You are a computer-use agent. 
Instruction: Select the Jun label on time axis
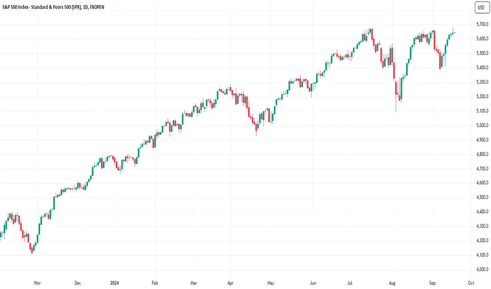313,283
